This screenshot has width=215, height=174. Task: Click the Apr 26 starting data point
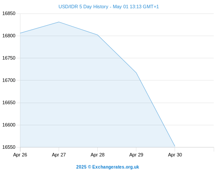click(20, 33)
